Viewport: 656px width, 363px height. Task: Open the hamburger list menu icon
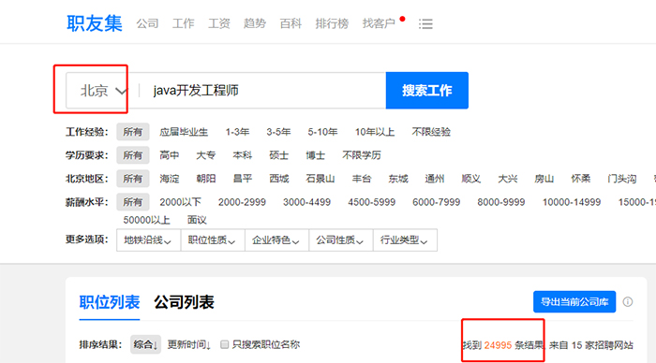click(x=425, y=23)
